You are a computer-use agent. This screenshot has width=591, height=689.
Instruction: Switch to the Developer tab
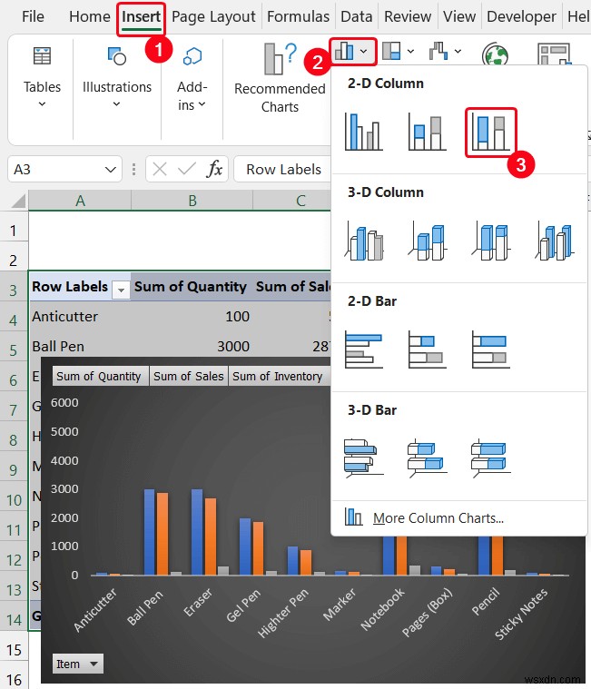(522, 16)
